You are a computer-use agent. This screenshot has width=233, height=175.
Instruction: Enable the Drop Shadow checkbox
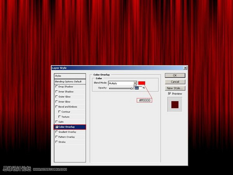tap(56, 87)
